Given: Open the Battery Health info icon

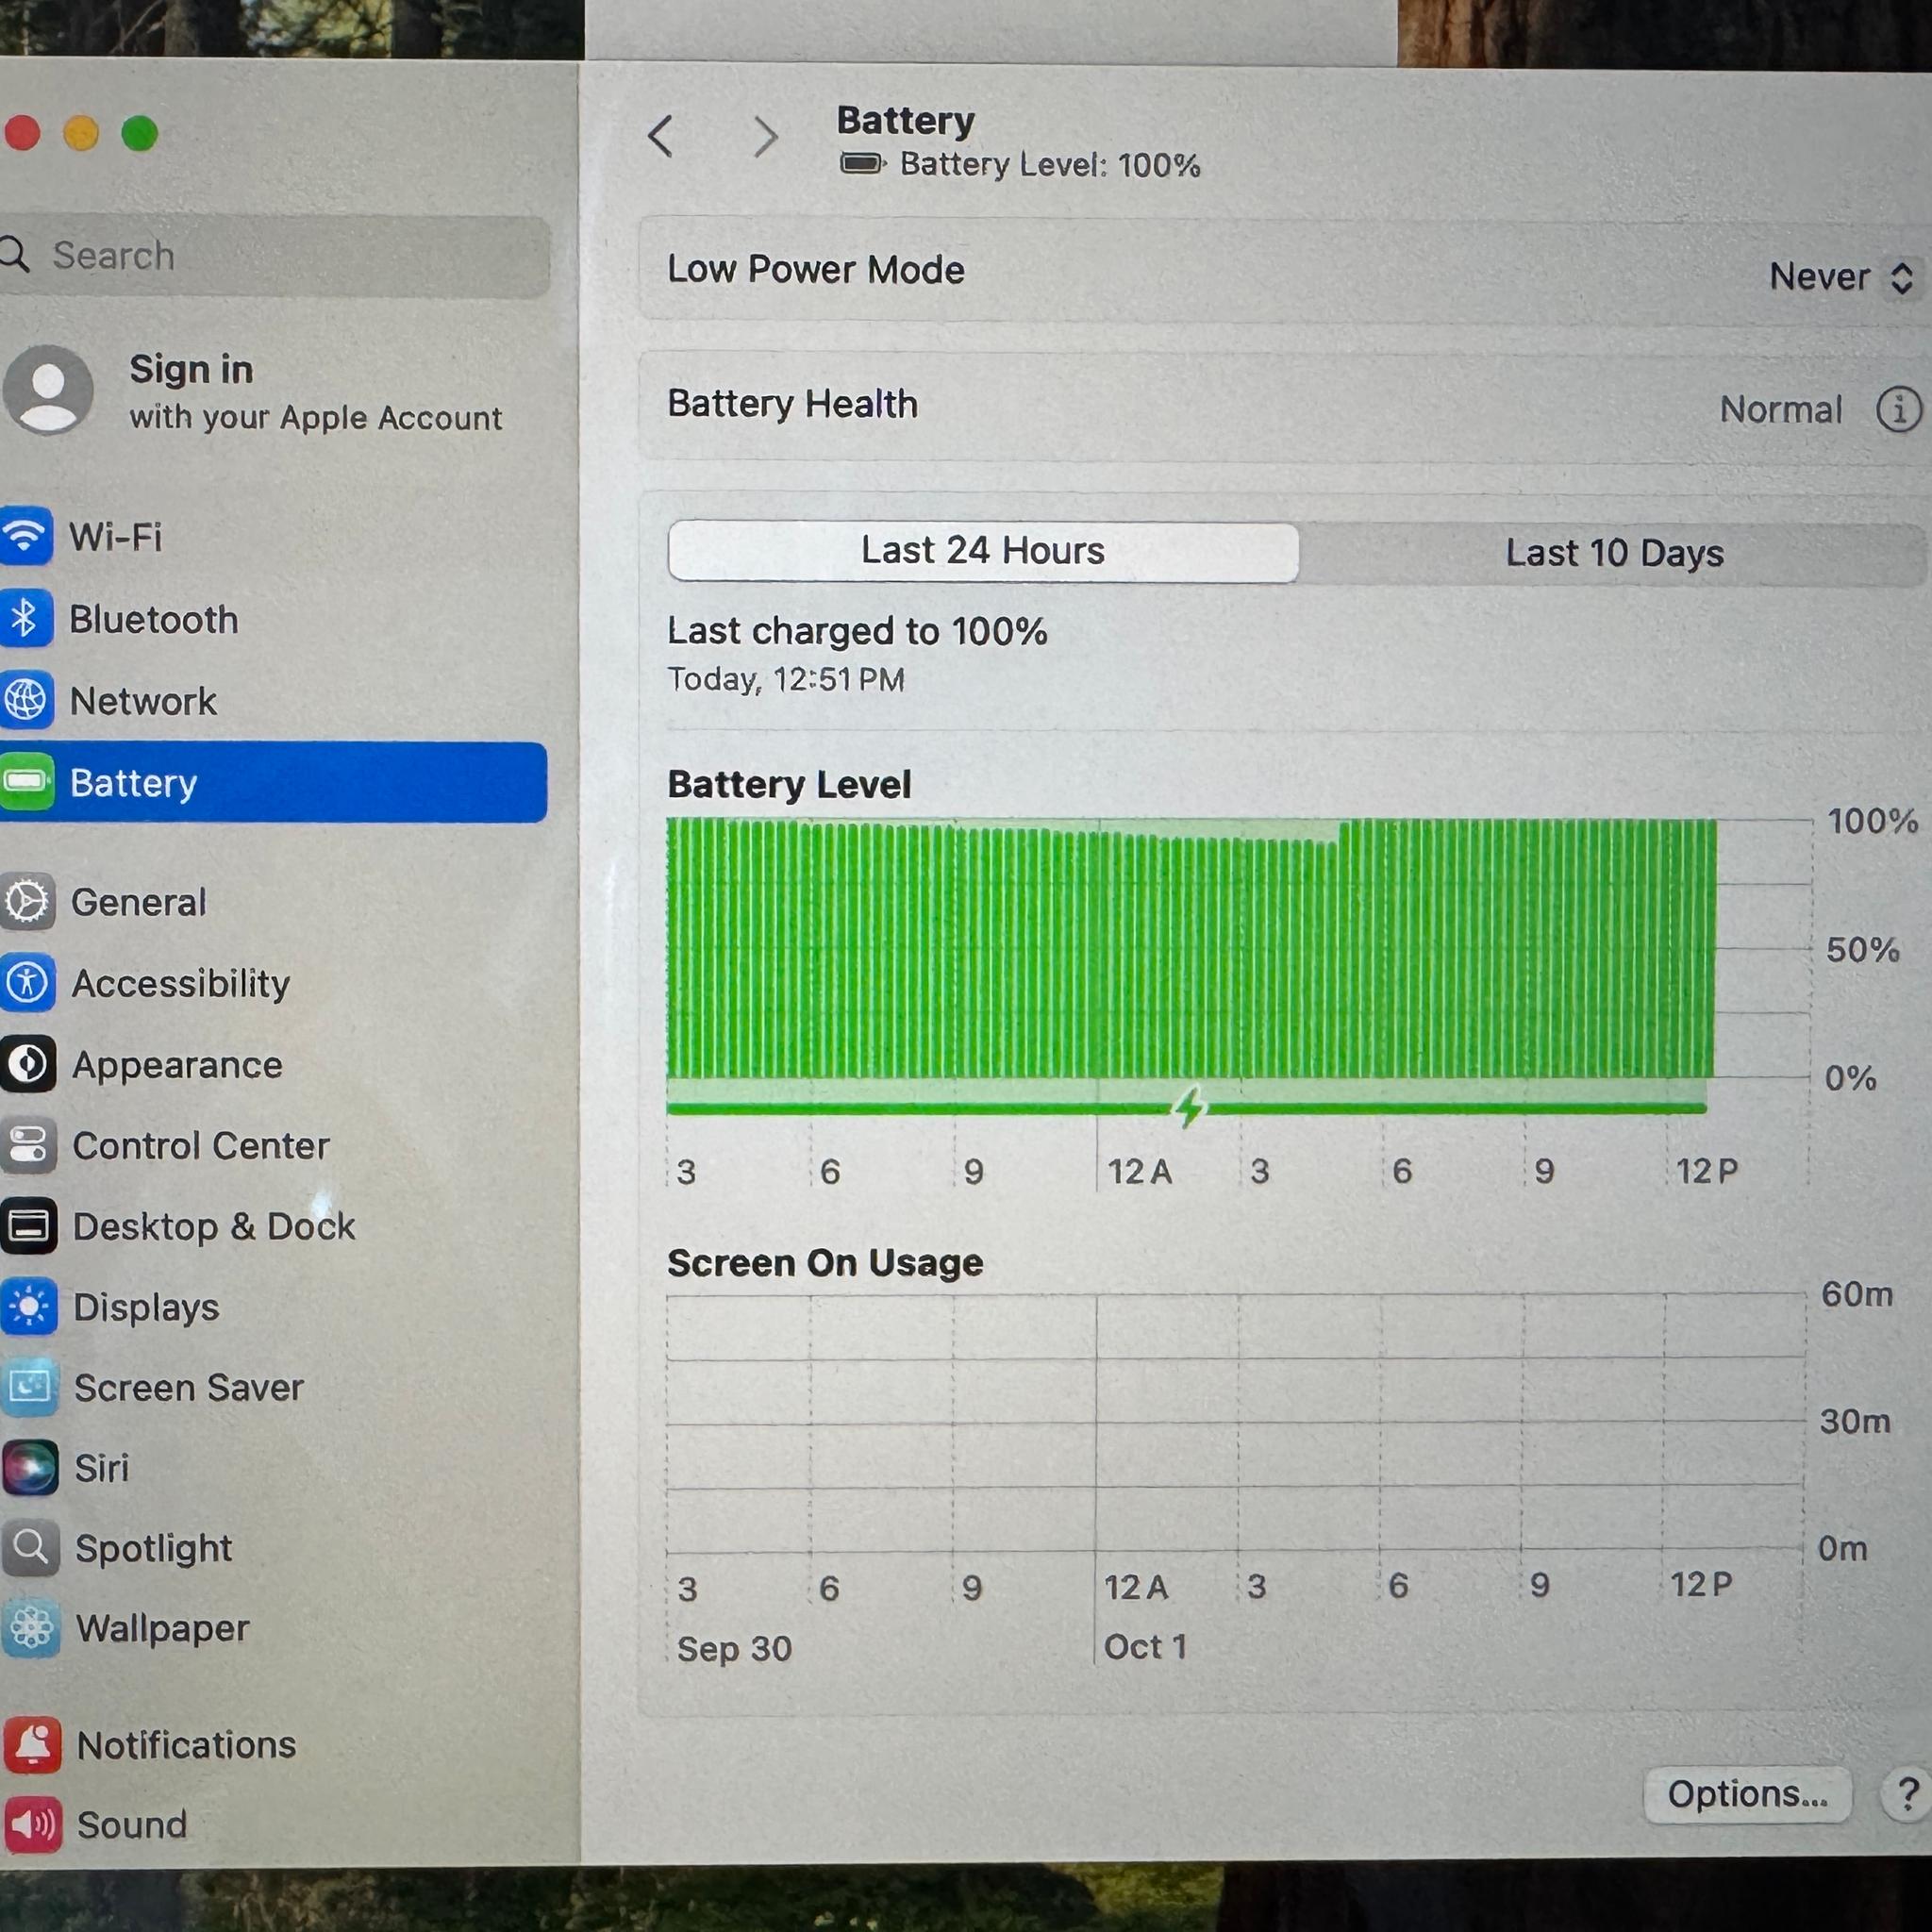Looking at the screenshot, I should pos(1899,409).
